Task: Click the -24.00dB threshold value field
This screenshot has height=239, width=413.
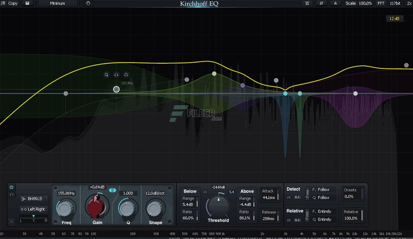Action: click(x=218, y=187)
